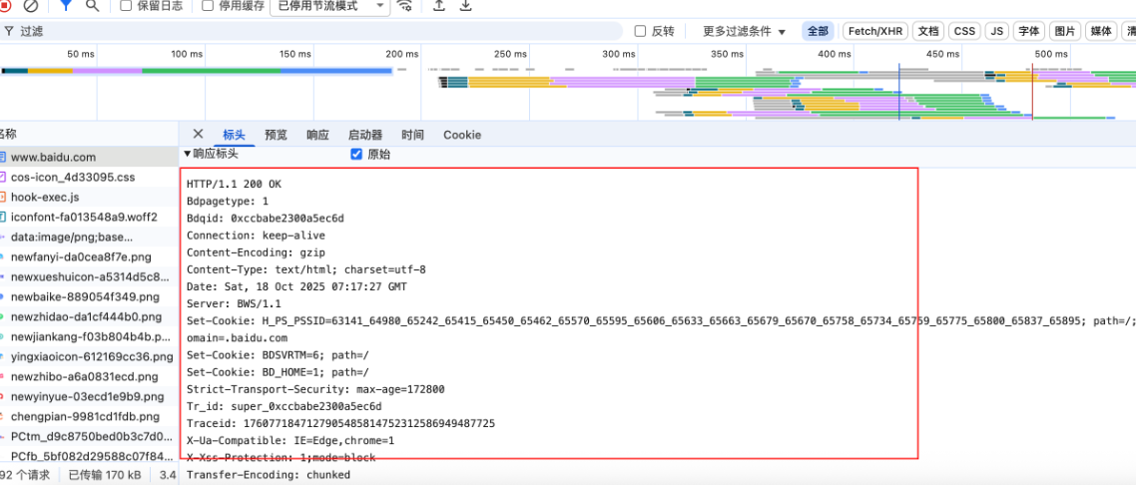
Task: Open network conditions wifi icon
Action: point(405,6)
